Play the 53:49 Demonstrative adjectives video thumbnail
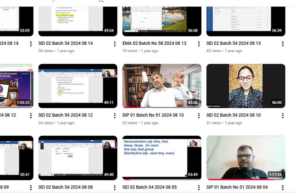 [162, 157]
